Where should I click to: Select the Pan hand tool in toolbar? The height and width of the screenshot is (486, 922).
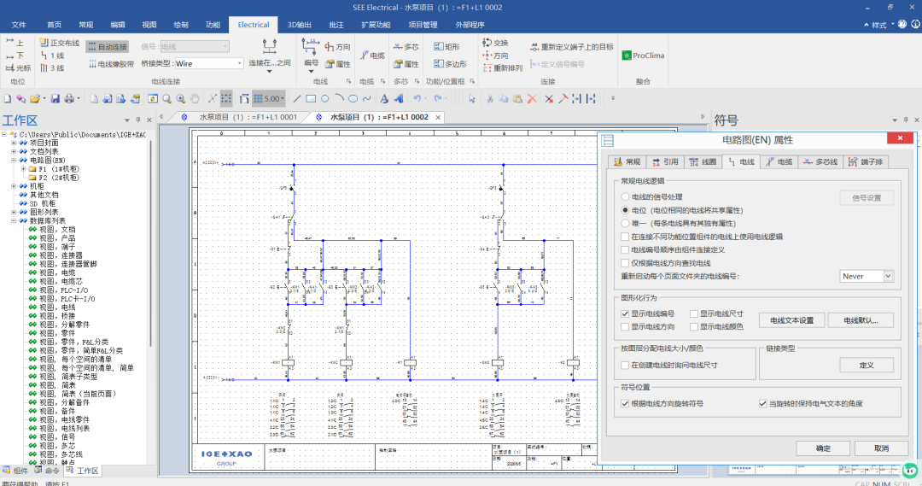tap(195, 99)
